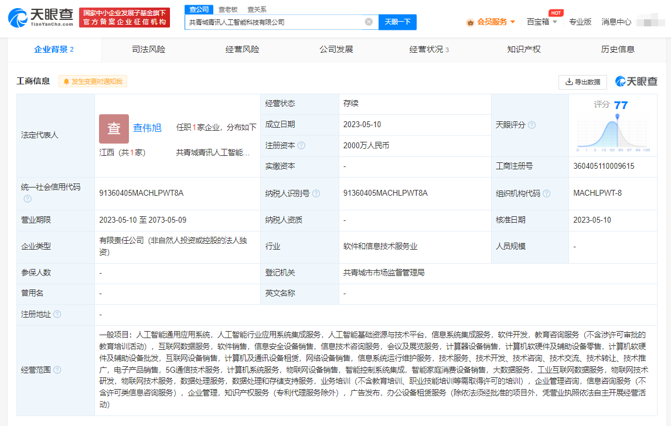Select the 经营状况 tab

pyautogui.click(x=429, y=50)
